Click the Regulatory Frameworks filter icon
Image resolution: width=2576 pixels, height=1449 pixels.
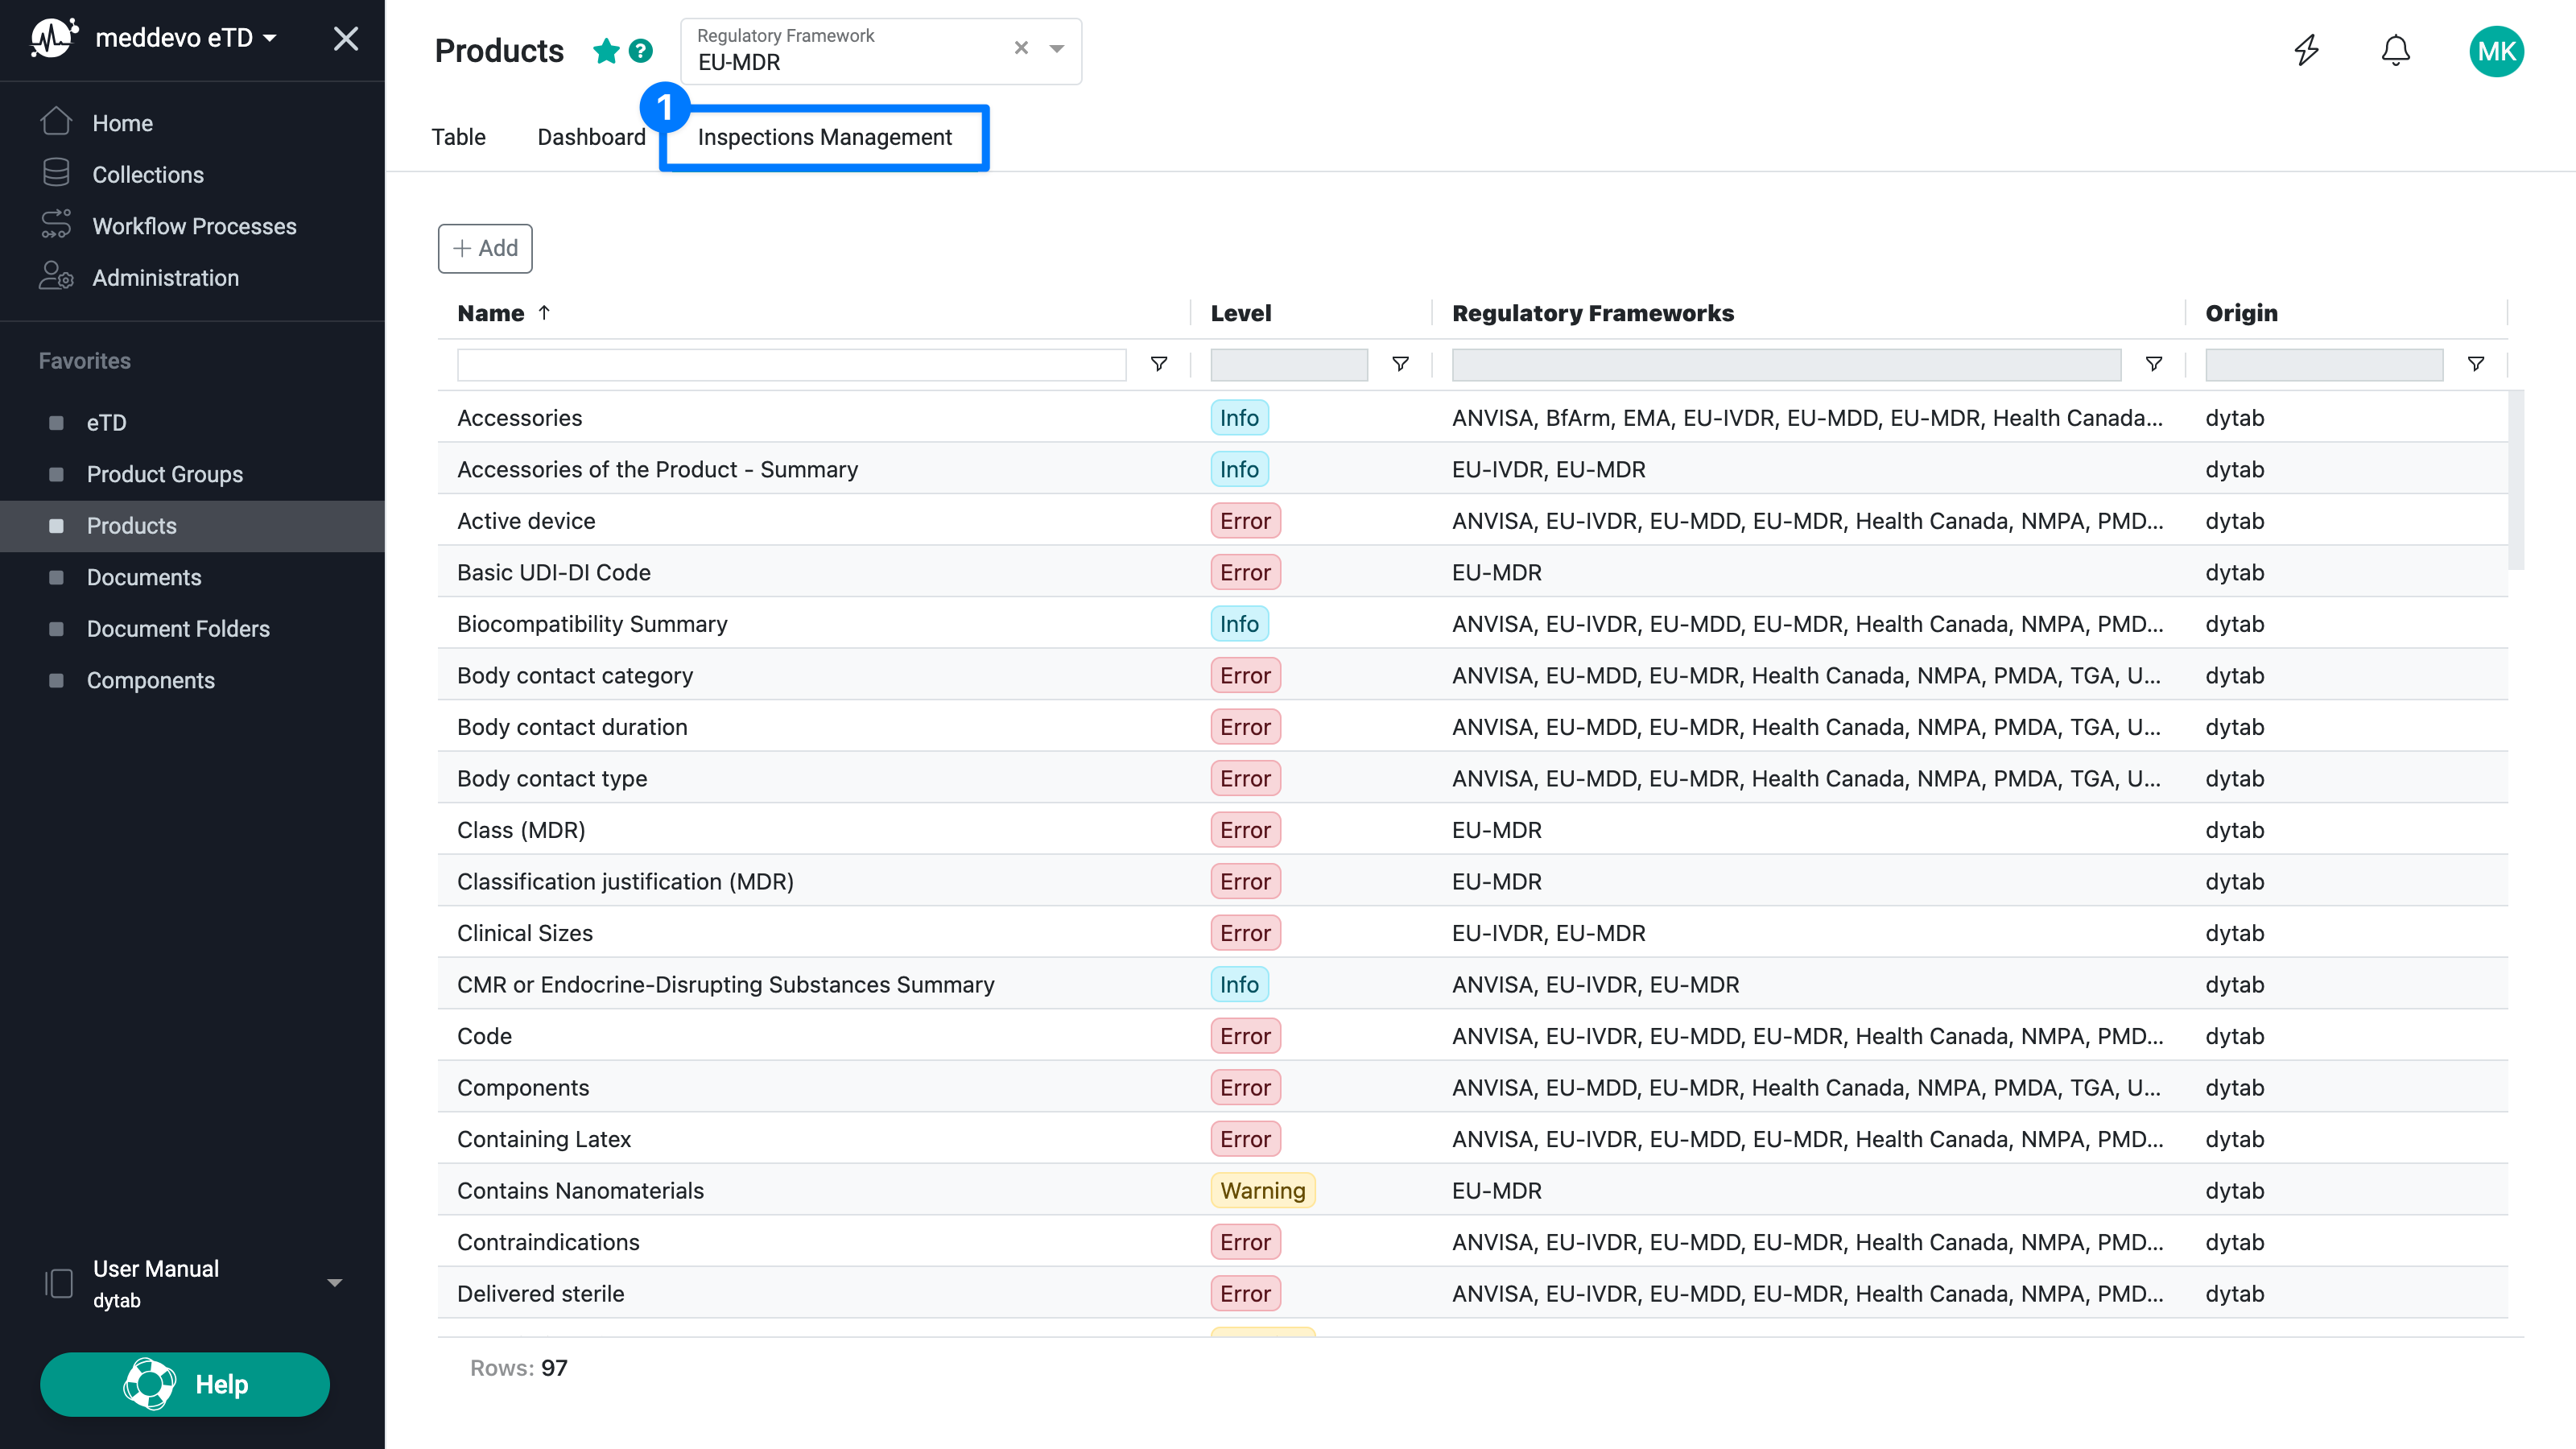click(2154, 364)
